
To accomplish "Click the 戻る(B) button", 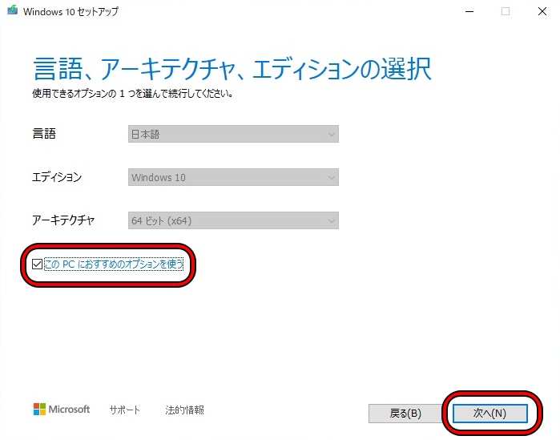I will click(405, 414).
